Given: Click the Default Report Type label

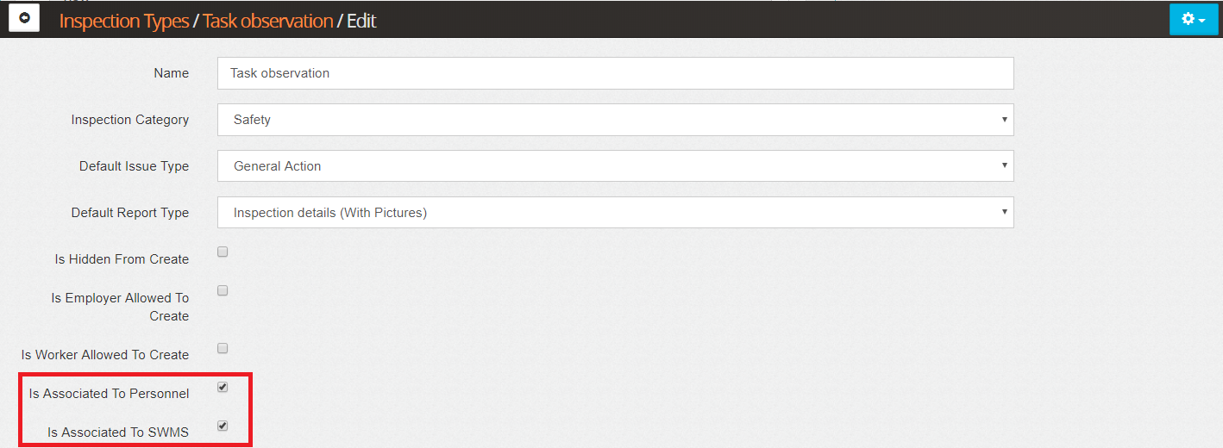Looking at the screenshot, I should pos(129,213).
